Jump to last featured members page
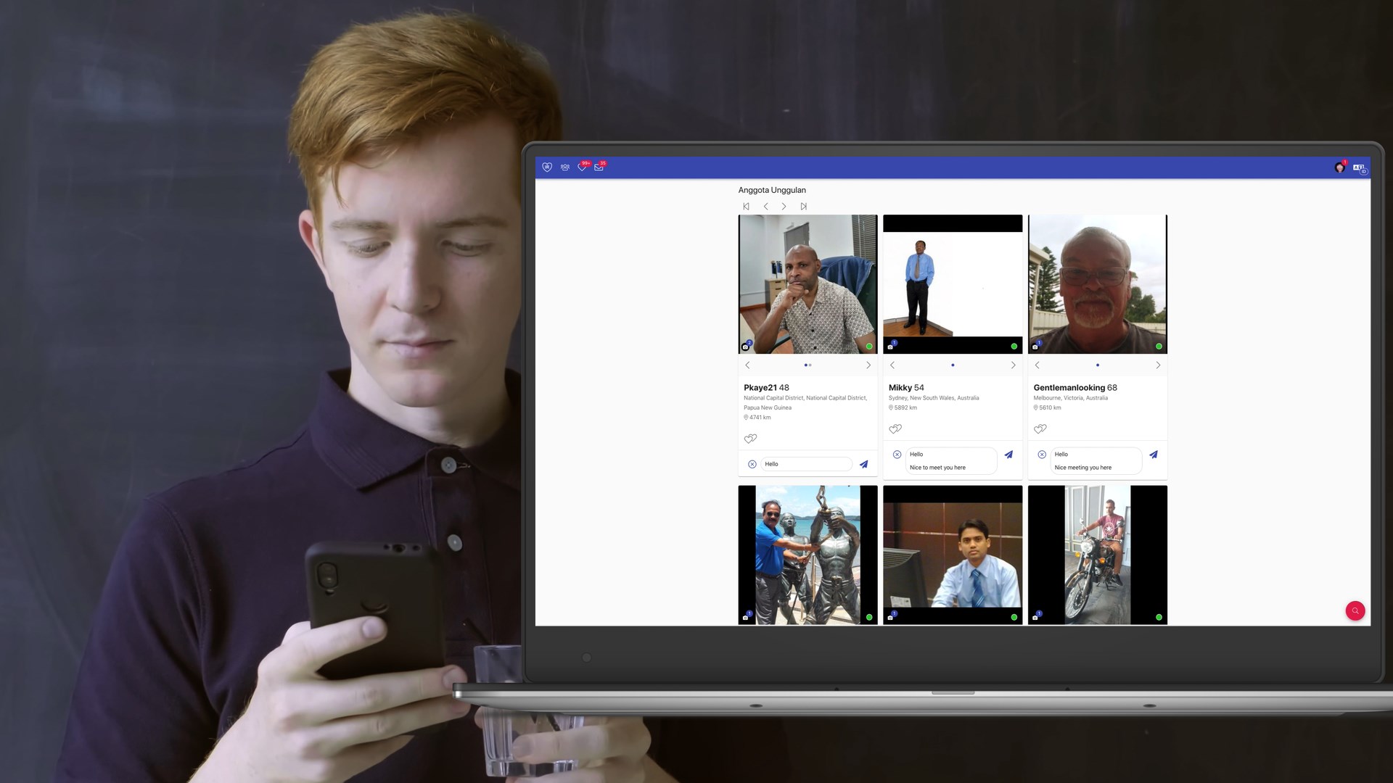 pyautogui.click(x=803, y=207)
